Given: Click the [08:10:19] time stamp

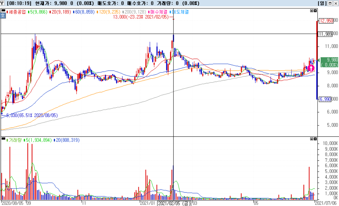Looking at the screenshot, I should 19,3.
